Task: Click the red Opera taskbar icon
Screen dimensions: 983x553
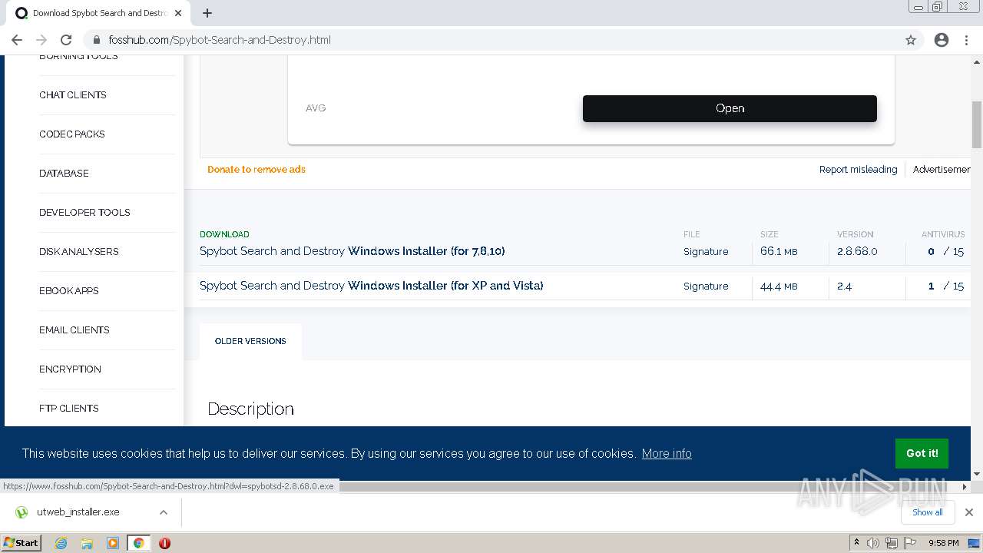Action: click(x=164, y=543)
